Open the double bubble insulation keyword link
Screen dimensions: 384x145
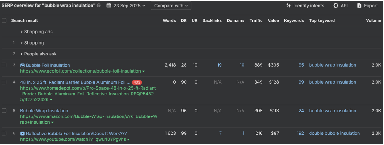(334, 133)
